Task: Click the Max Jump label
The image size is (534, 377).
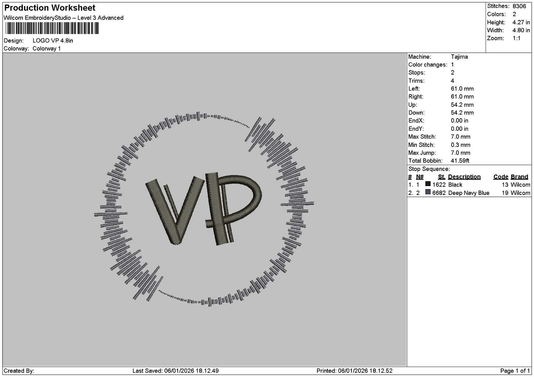Action: 422,153
